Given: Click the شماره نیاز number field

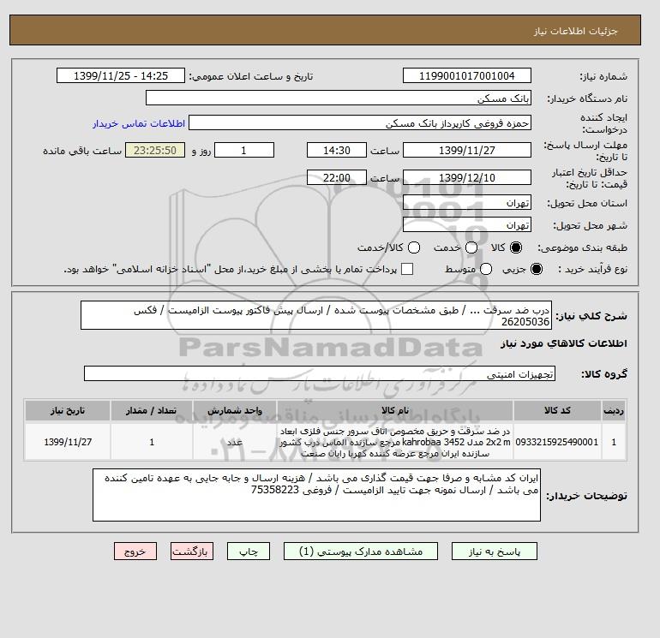Looking at the screenshot, I should [467, 75].
